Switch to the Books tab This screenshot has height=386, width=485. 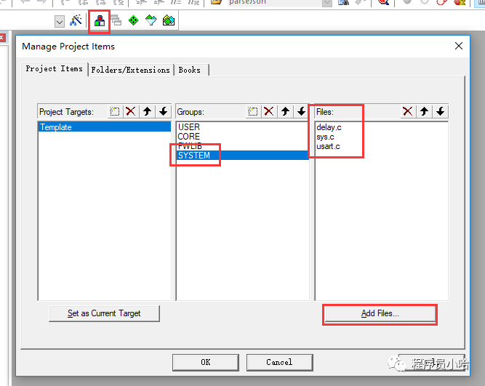click(190, 70)
